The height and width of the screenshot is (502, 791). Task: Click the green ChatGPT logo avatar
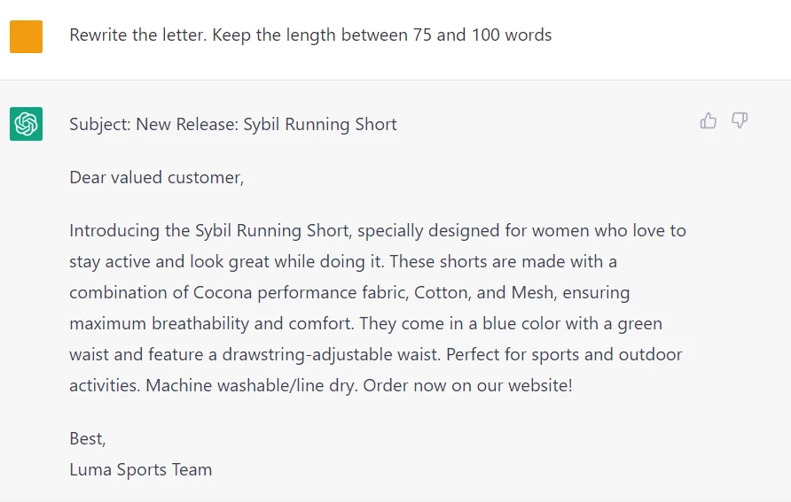(x=27, y=124)
